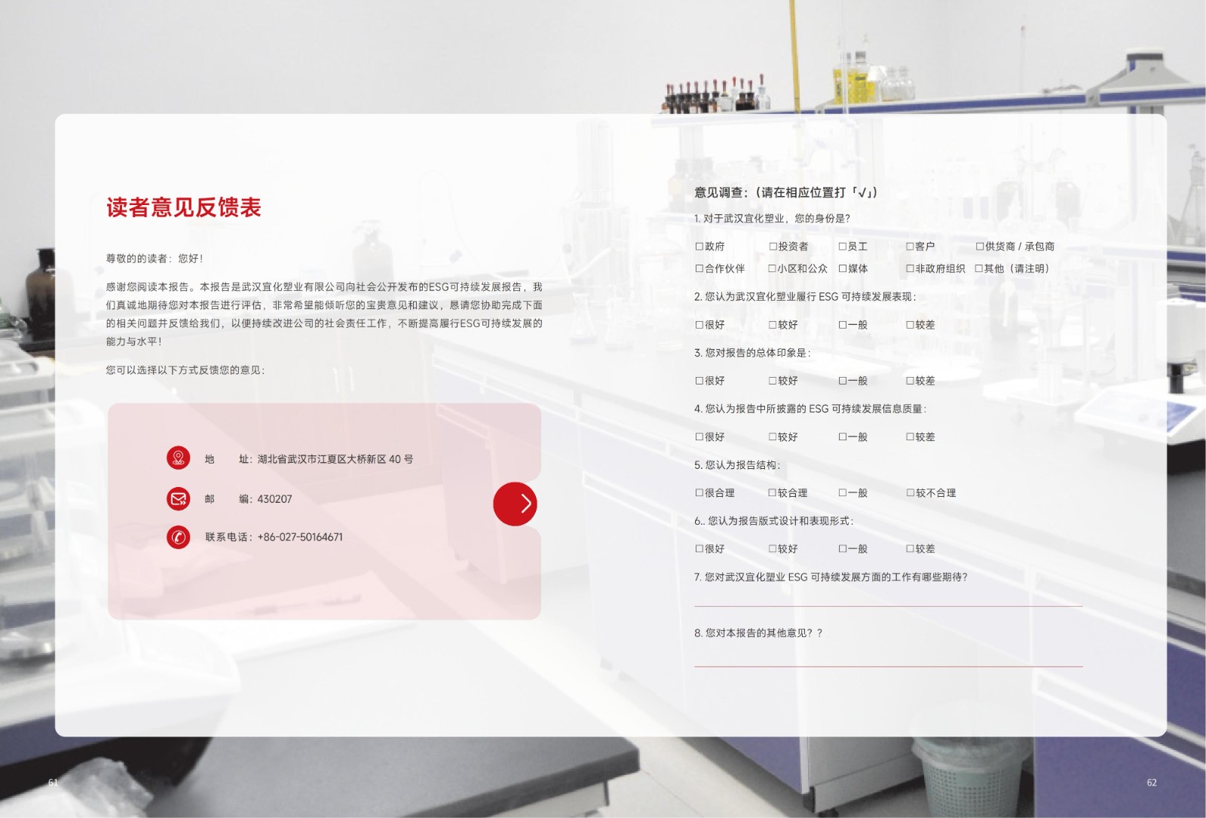Tick the 小区和公众 checkbox
This screenshot has width=1206, height=818.
[x=773, y=268]
